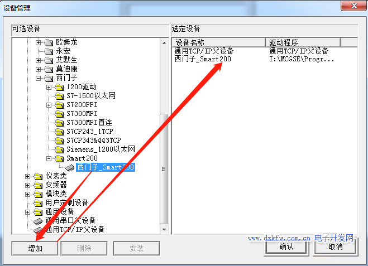The width and height of the screenshot is (368, 266).
Task: Click the tree scrollbar down arrow
Action: 164,229
